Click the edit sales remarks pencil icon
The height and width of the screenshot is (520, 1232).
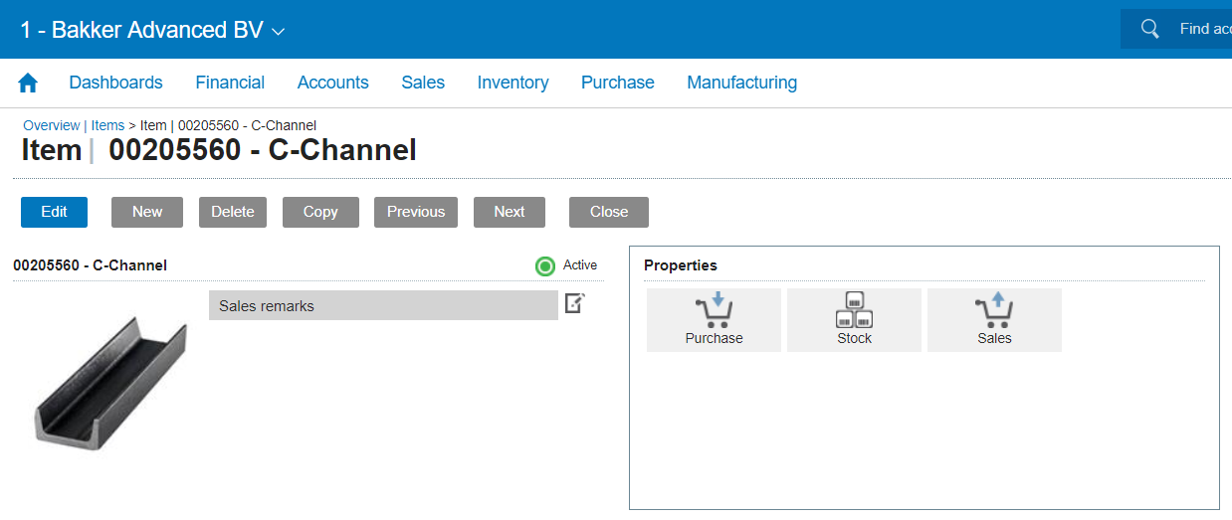point(575,303)
